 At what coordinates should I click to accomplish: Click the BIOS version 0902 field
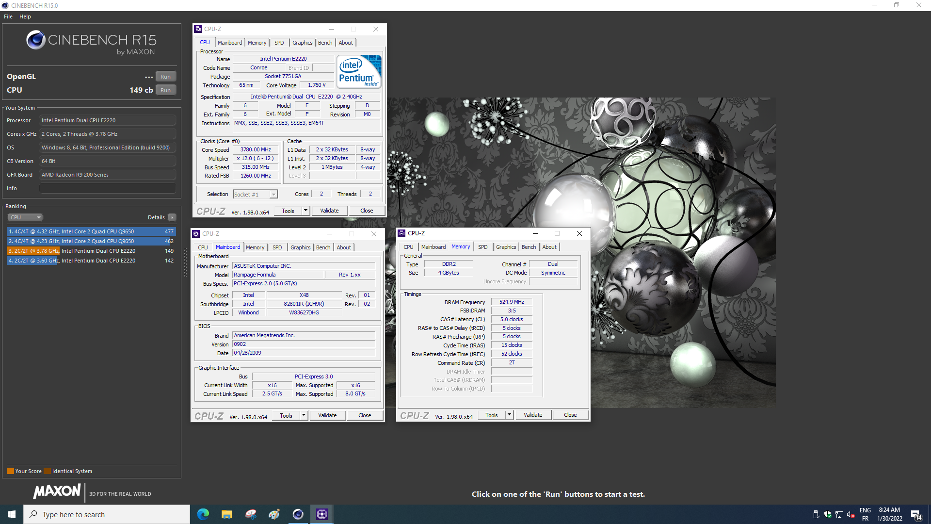coord(304,344)
